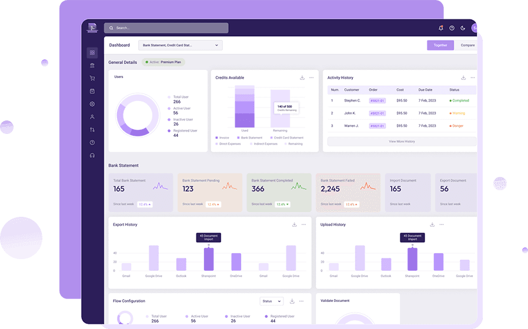Click the Remaining credits bar
The image size is (528, 329).
point(280,109)
